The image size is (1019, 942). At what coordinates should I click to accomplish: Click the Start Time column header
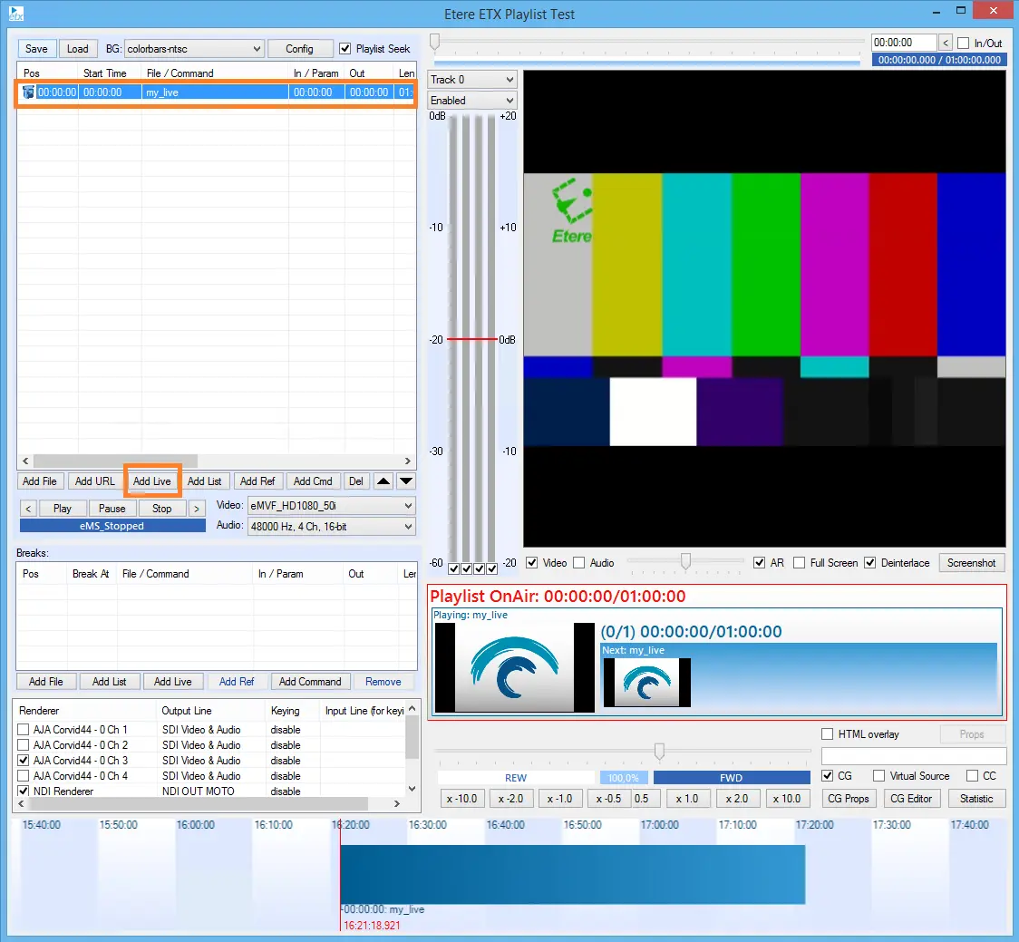pos(104,73)
